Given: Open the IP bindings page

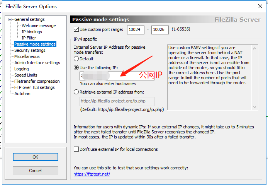Looking at the screenshot, I should [32, 32].
